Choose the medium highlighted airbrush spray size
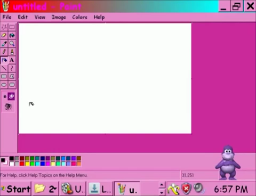This screenshot has width=256, height=196. pos(11,96)
